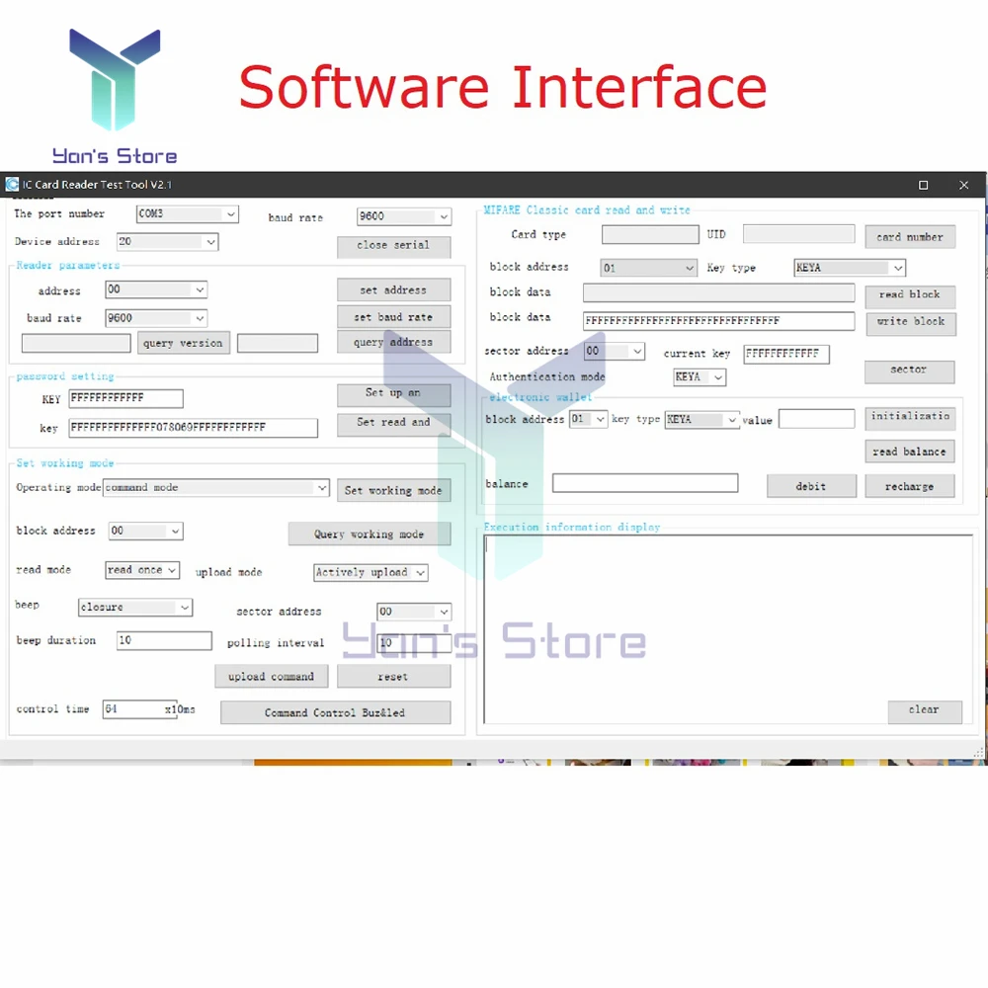Click the query address button
Image resolution: width=988 pixels, height=988 pixels.
pyautogui.click(x=394, y=342)
